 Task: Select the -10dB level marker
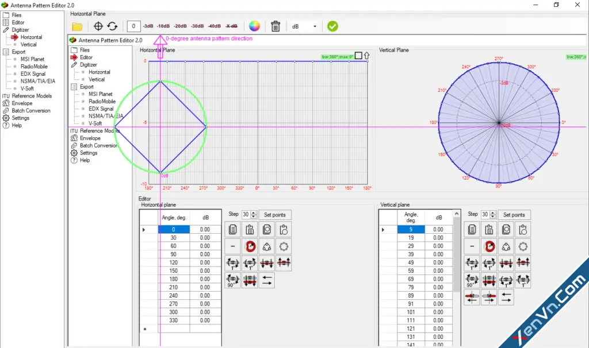[163, 26]
